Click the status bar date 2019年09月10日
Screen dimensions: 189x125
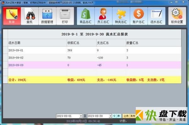(x=77, y=121)
